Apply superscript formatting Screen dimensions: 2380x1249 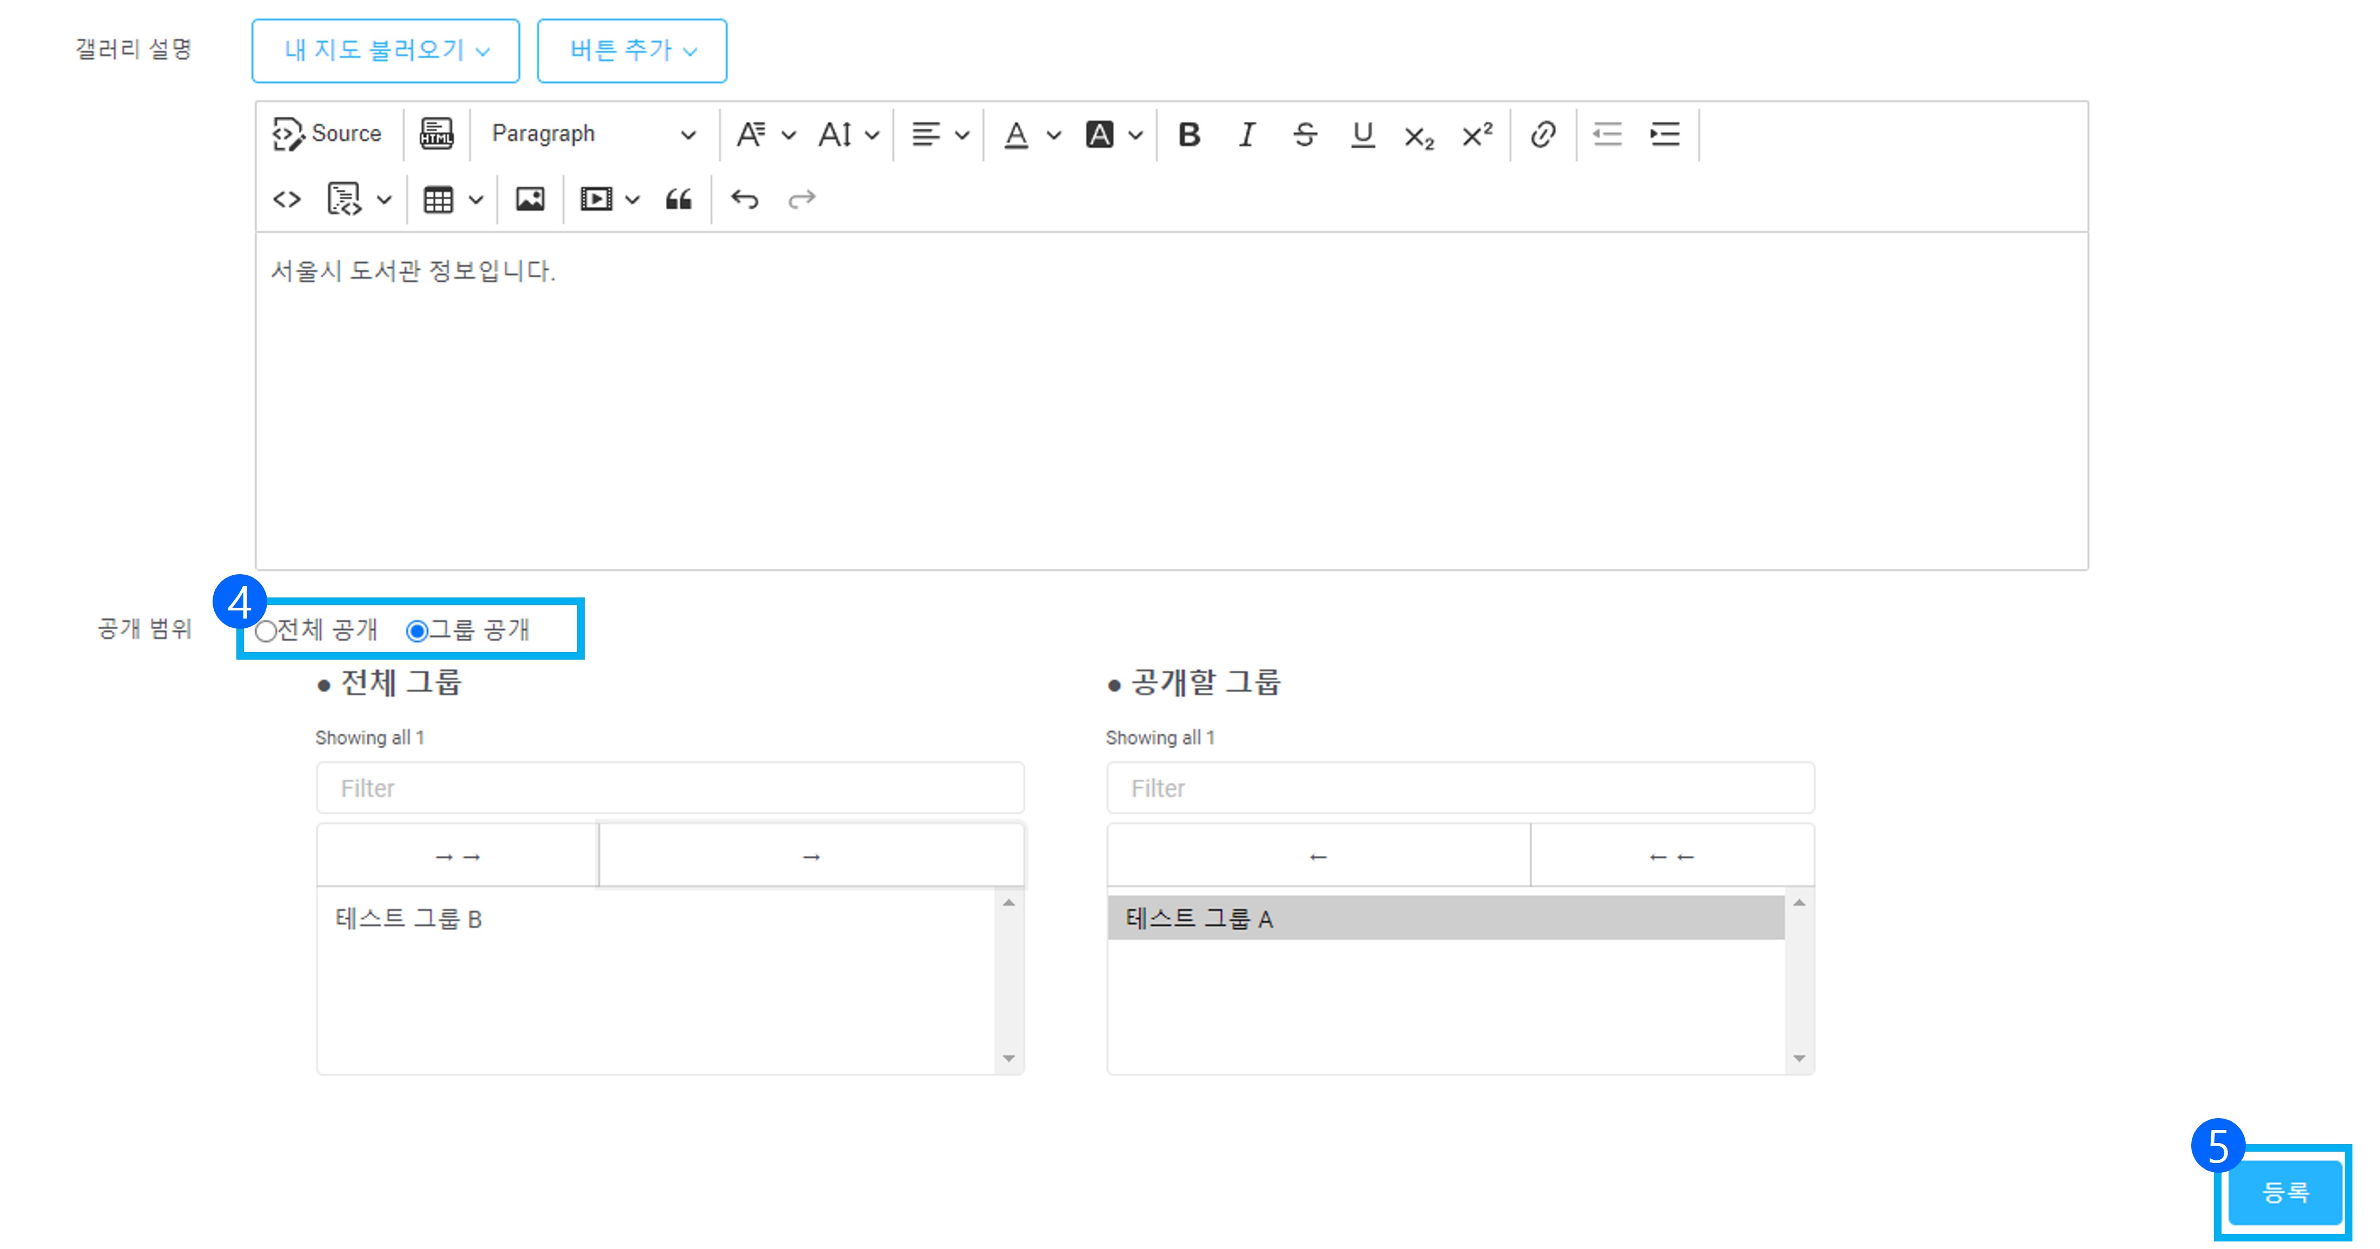[x=1477, y=135]
